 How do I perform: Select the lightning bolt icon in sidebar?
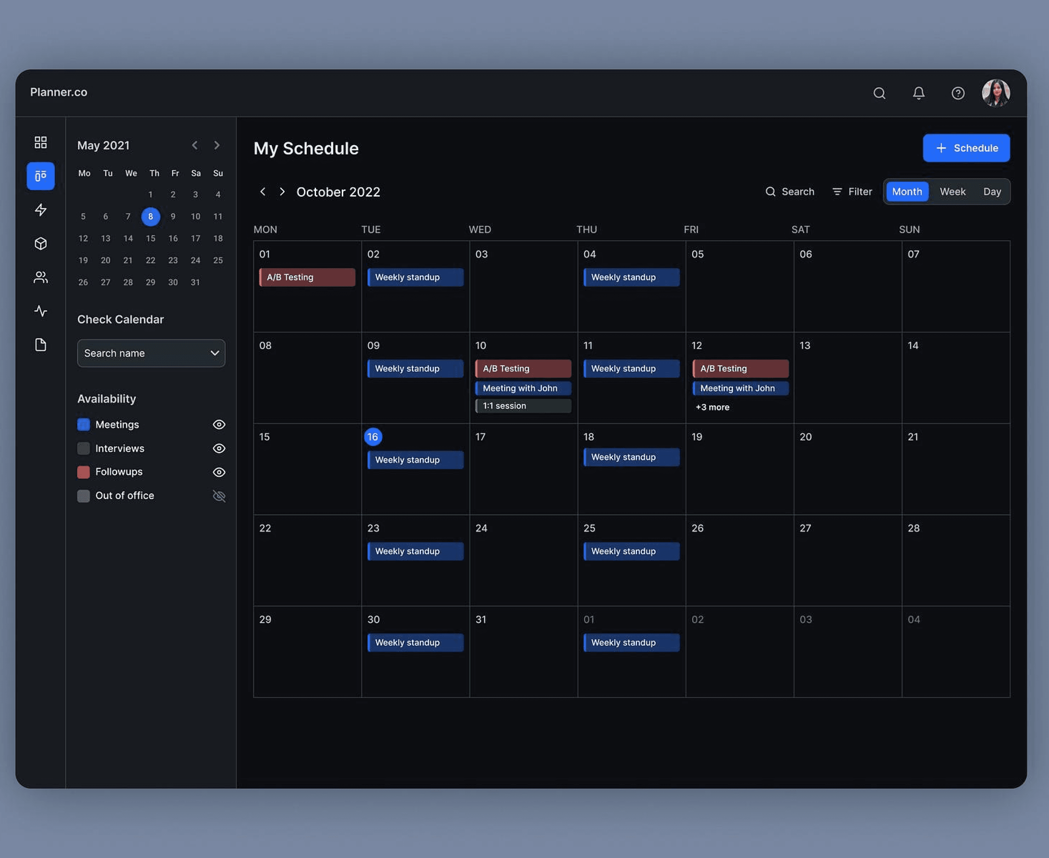pos(40,209)
